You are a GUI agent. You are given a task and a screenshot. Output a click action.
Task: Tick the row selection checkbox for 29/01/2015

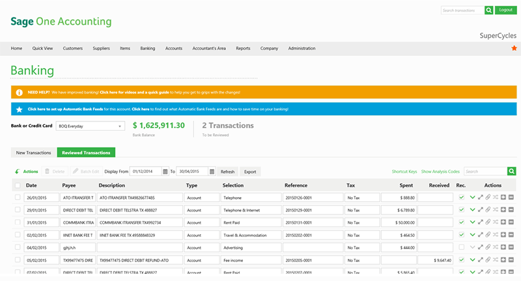click(x=18, y=209)
